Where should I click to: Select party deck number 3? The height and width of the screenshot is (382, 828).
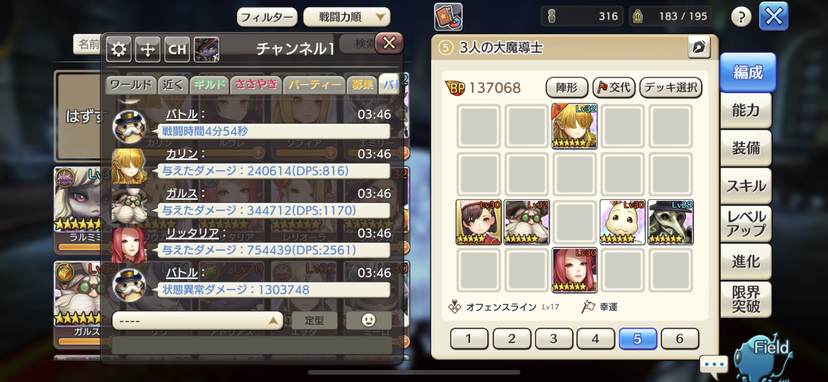(x=554, y=339)
